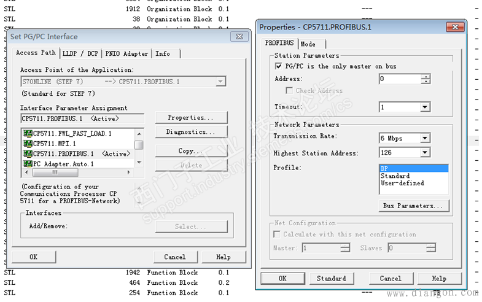Click the 1912 Organization Block row in background

click(117, 9)
